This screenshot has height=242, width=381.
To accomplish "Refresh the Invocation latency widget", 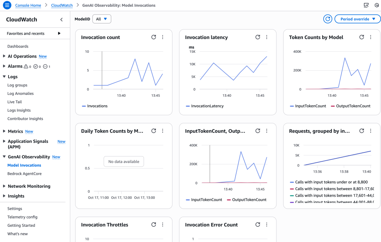I will pos(257,37).
